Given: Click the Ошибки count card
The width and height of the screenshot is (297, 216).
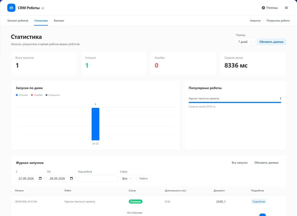Looking at the screenshot, I should point(183,63).
